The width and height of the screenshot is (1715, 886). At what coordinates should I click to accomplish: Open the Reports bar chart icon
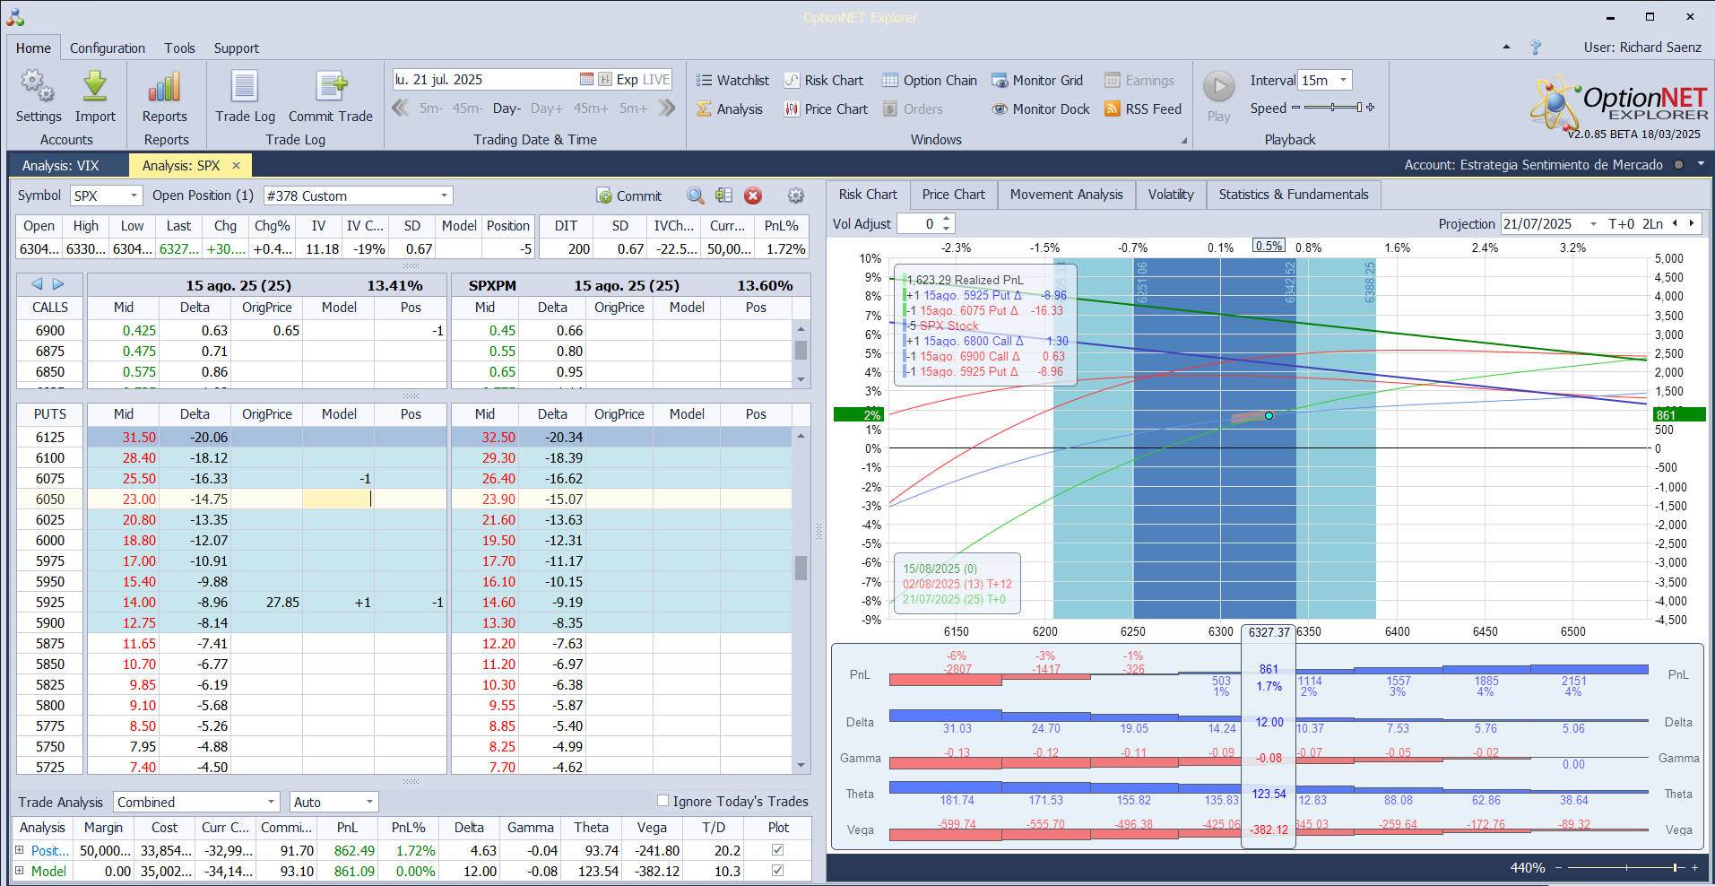coord(164,87)
